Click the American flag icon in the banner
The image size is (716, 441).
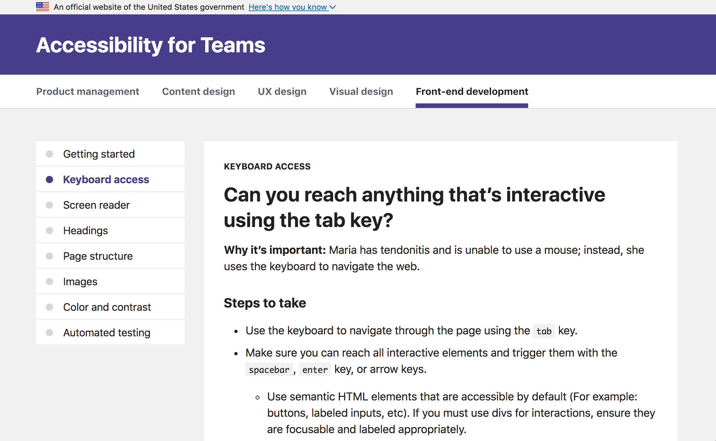tap(42, 6)
